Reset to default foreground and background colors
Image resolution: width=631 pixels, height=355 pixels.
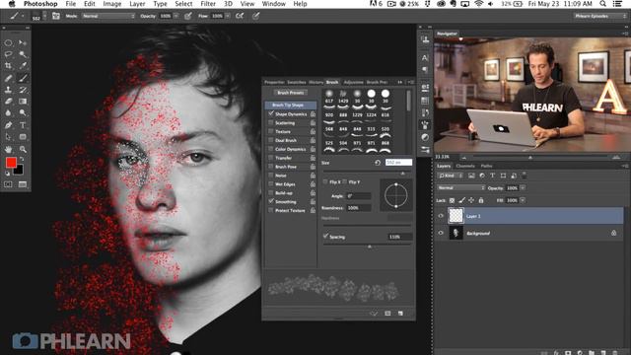pyautogui.click(x=7, y=174)
